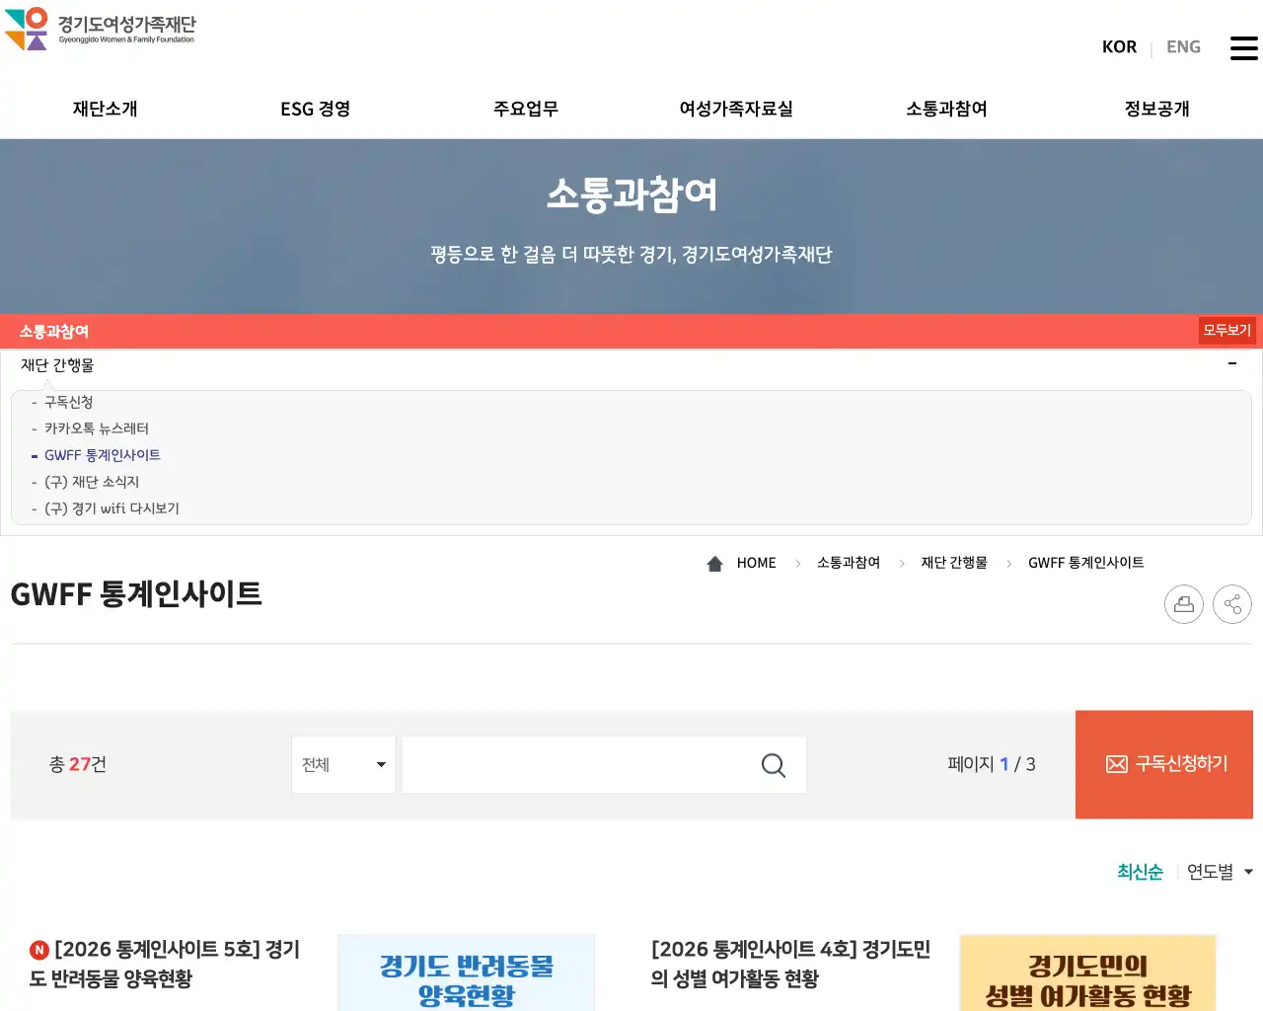Click the red 소통과참여 section bar label
This screenshot has width=1263, height=1011.
(x=54, y=332)
